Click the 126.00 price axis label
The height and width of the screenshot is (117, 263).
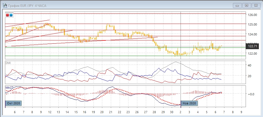tap(253, 15)
